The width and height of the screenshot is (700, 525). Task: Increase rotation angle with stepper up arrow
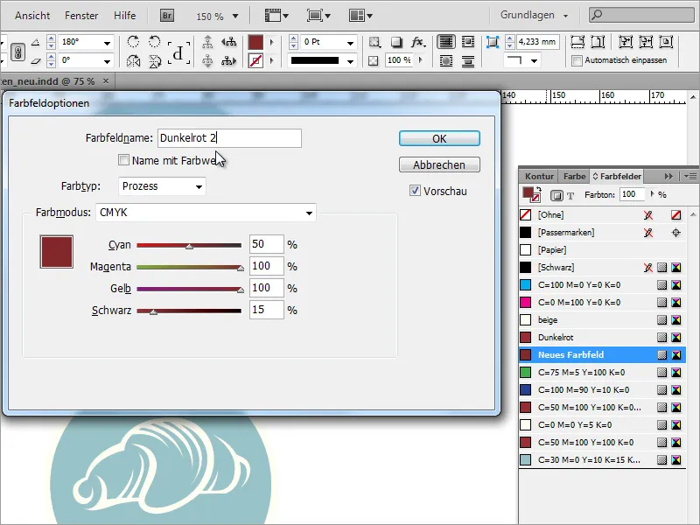[51, 38]
